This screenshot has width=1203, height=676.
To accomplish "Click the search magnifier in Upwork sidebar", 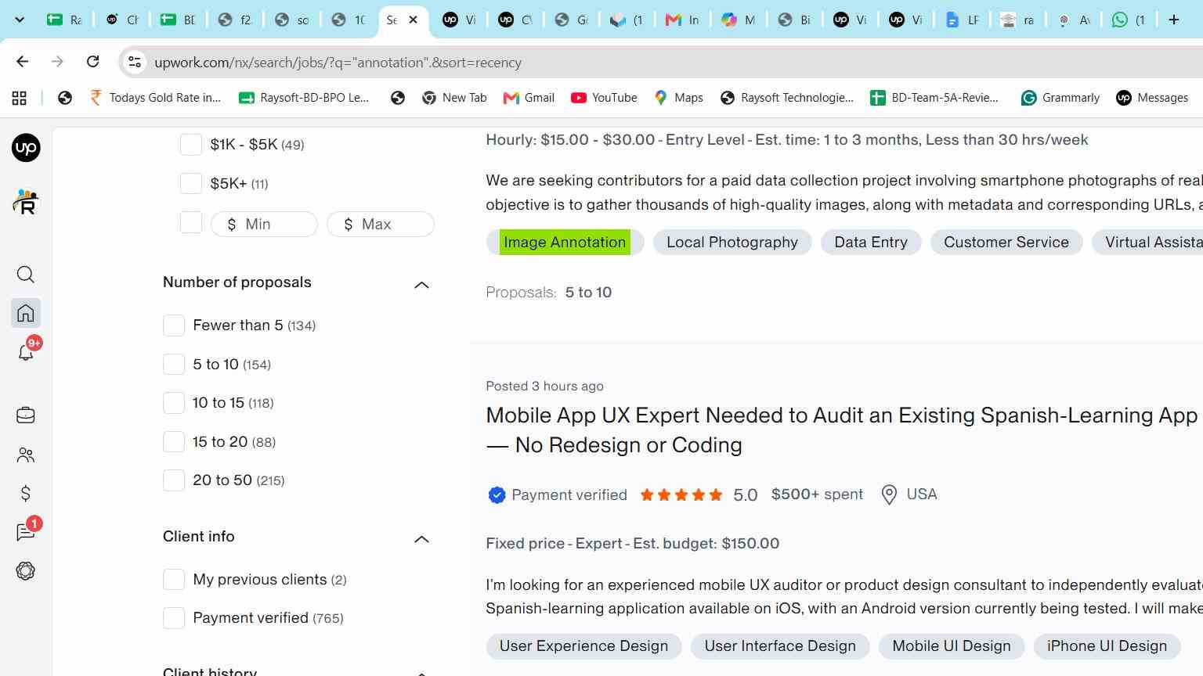I will click(26, 275).
